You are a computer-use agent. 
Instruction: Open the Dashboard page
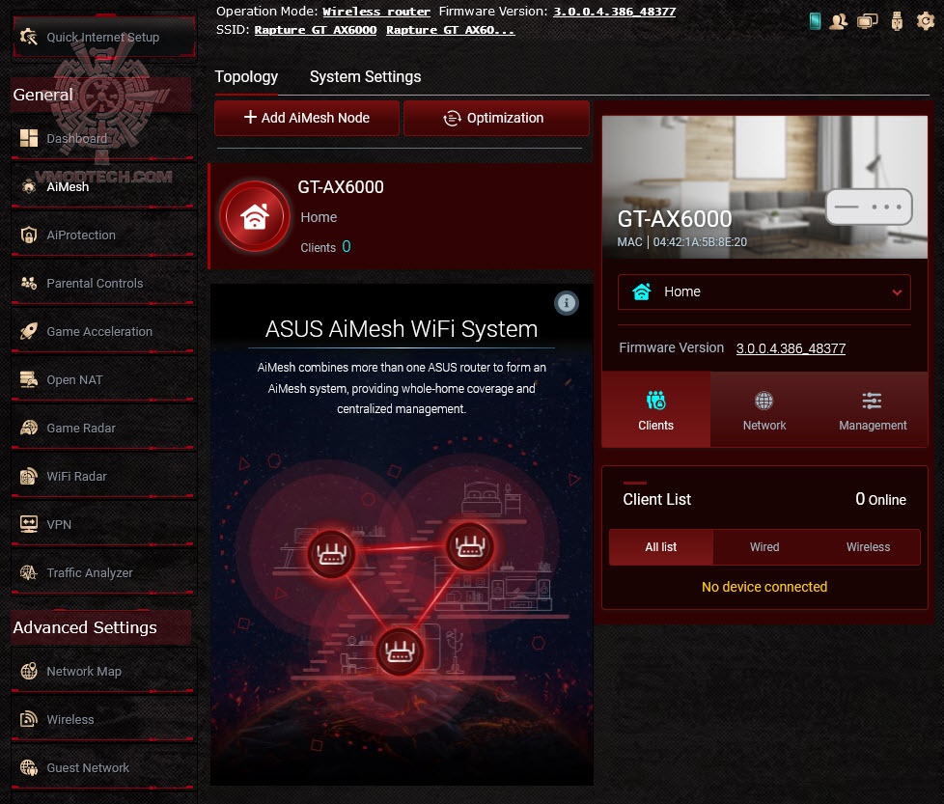tap(103, 138)
